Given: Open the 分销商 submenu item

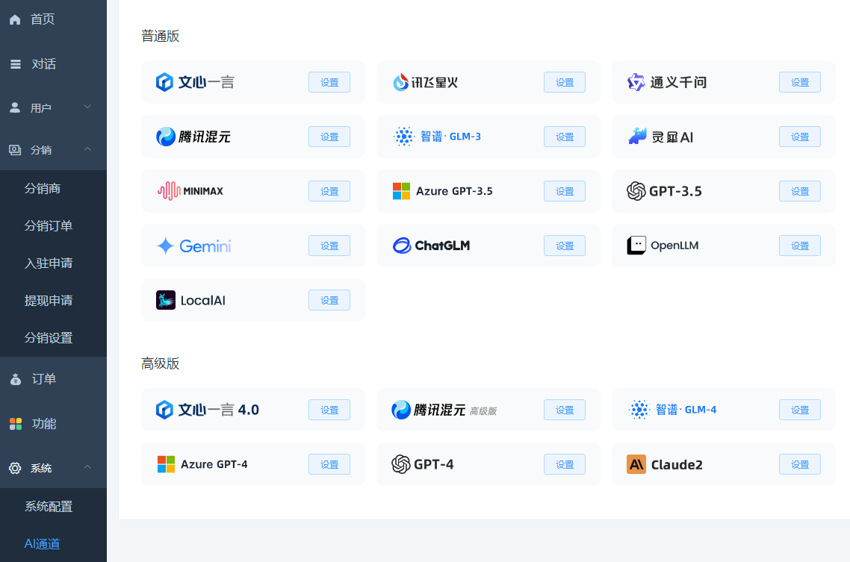Looking at the screenshot, I should (53, 188).
